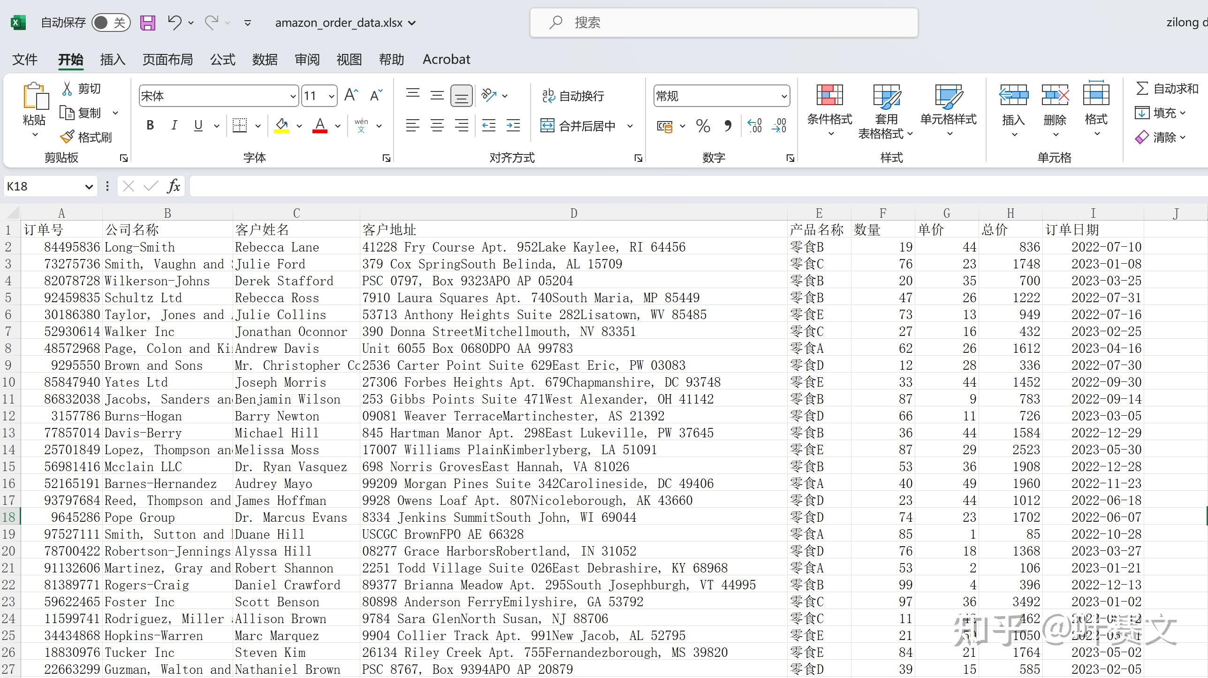Click the decrease indent icon
1208x678 pixels.
click(x=489, y=125)
